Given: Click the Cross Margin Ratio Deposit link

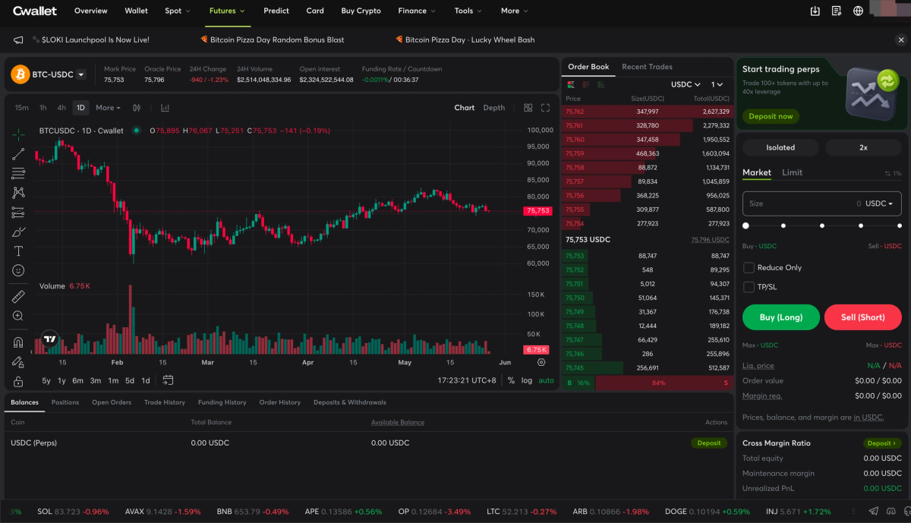Looking at the screenshot, I should pos(882,443).
